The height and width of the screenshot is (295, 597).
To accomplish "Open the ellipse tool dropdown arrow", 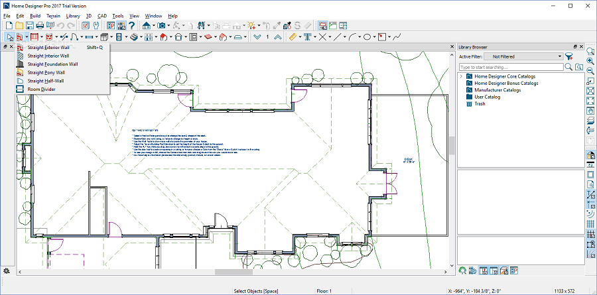I will click(x=374, y=37).
